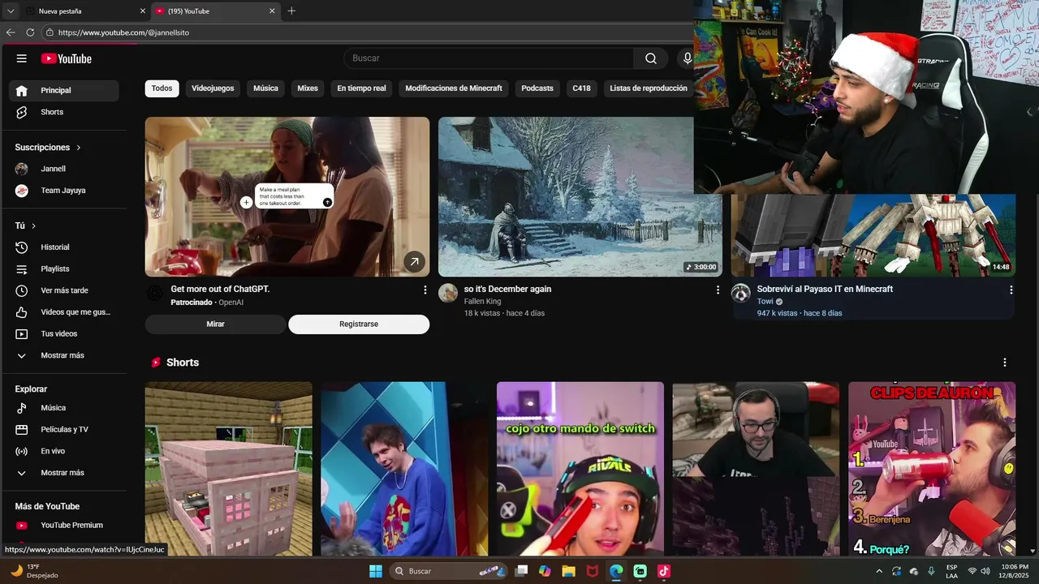Open 'Sobreviví al Payaso IT en Minecraft' title
This screenshot has height=584, width=1039.
(825, 289)
